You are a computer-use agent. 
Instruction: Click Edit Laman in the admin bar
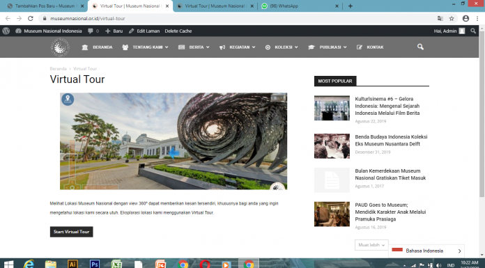144,31
